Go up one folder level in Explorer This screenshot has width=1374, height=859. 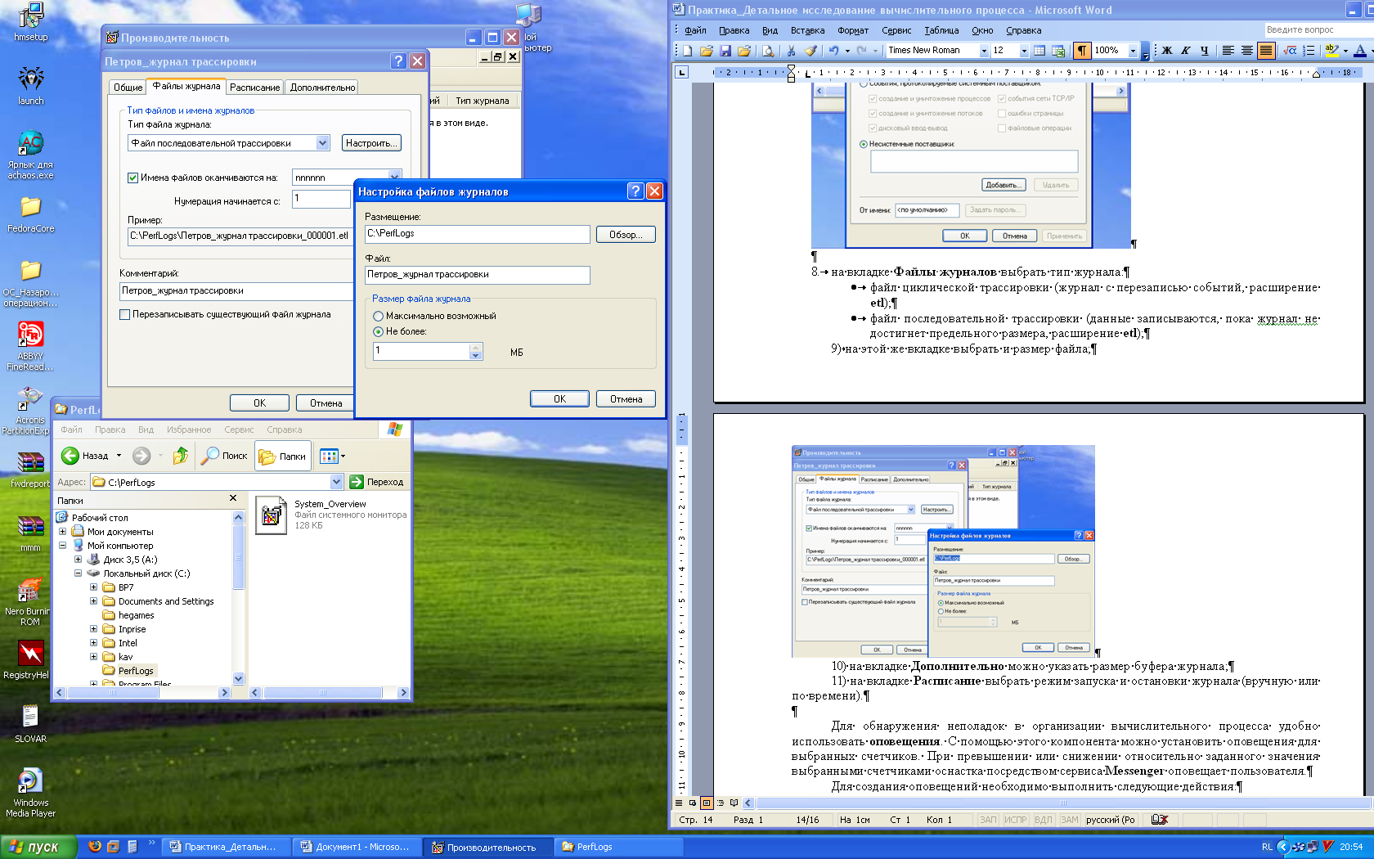tap(181, 456)
